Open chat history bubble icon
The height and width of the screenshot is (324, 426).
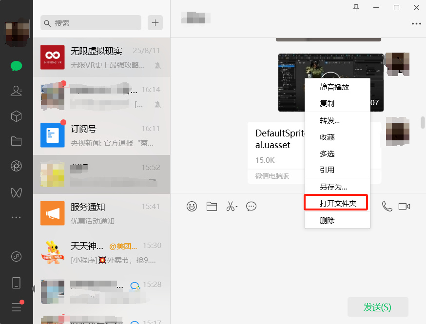coord(251,207)
